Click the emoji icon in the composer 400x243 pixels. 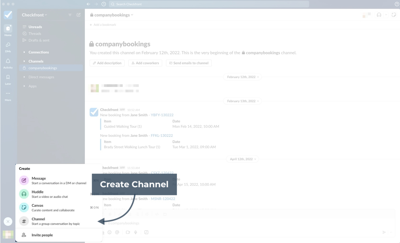click(x=109, y=232)
